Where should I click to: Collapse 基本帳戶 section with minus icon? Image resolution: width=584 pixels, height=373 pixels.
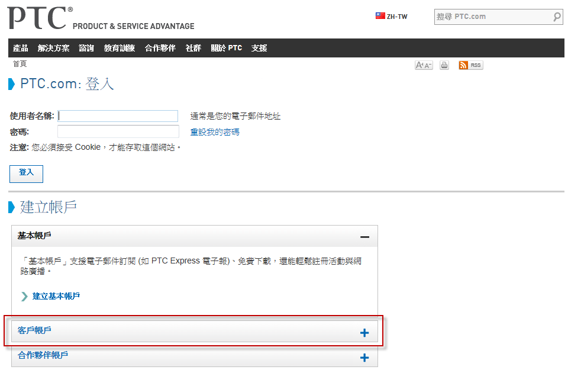[x=364, y=237]
